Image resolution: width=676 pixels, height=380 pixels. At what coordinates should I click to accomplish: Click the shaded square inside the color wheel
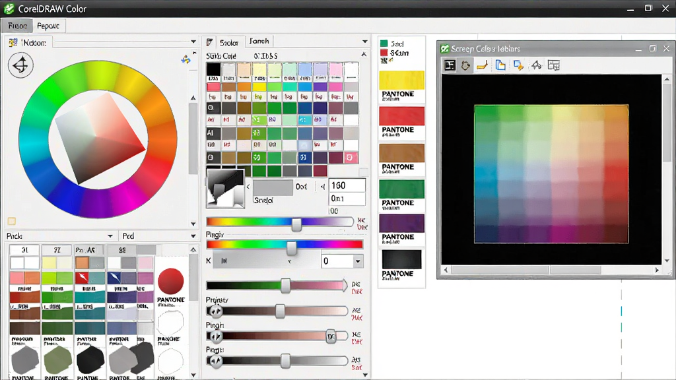click(100, 139)
